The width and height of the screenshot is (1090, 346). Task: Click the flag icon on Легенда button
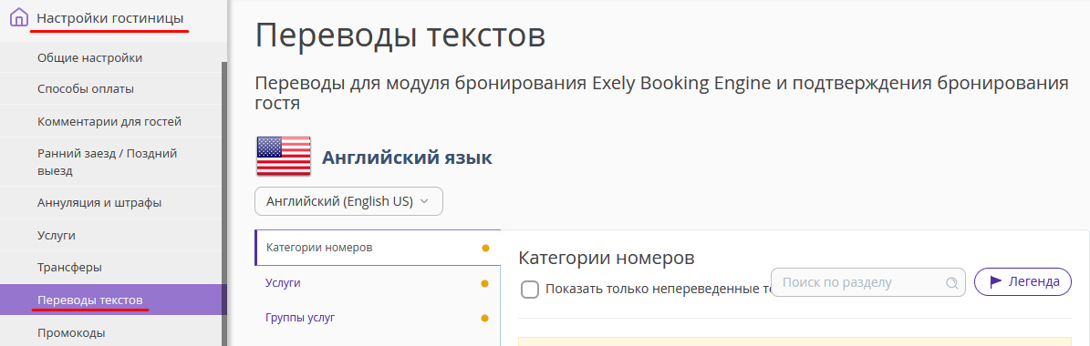[995, 281]
